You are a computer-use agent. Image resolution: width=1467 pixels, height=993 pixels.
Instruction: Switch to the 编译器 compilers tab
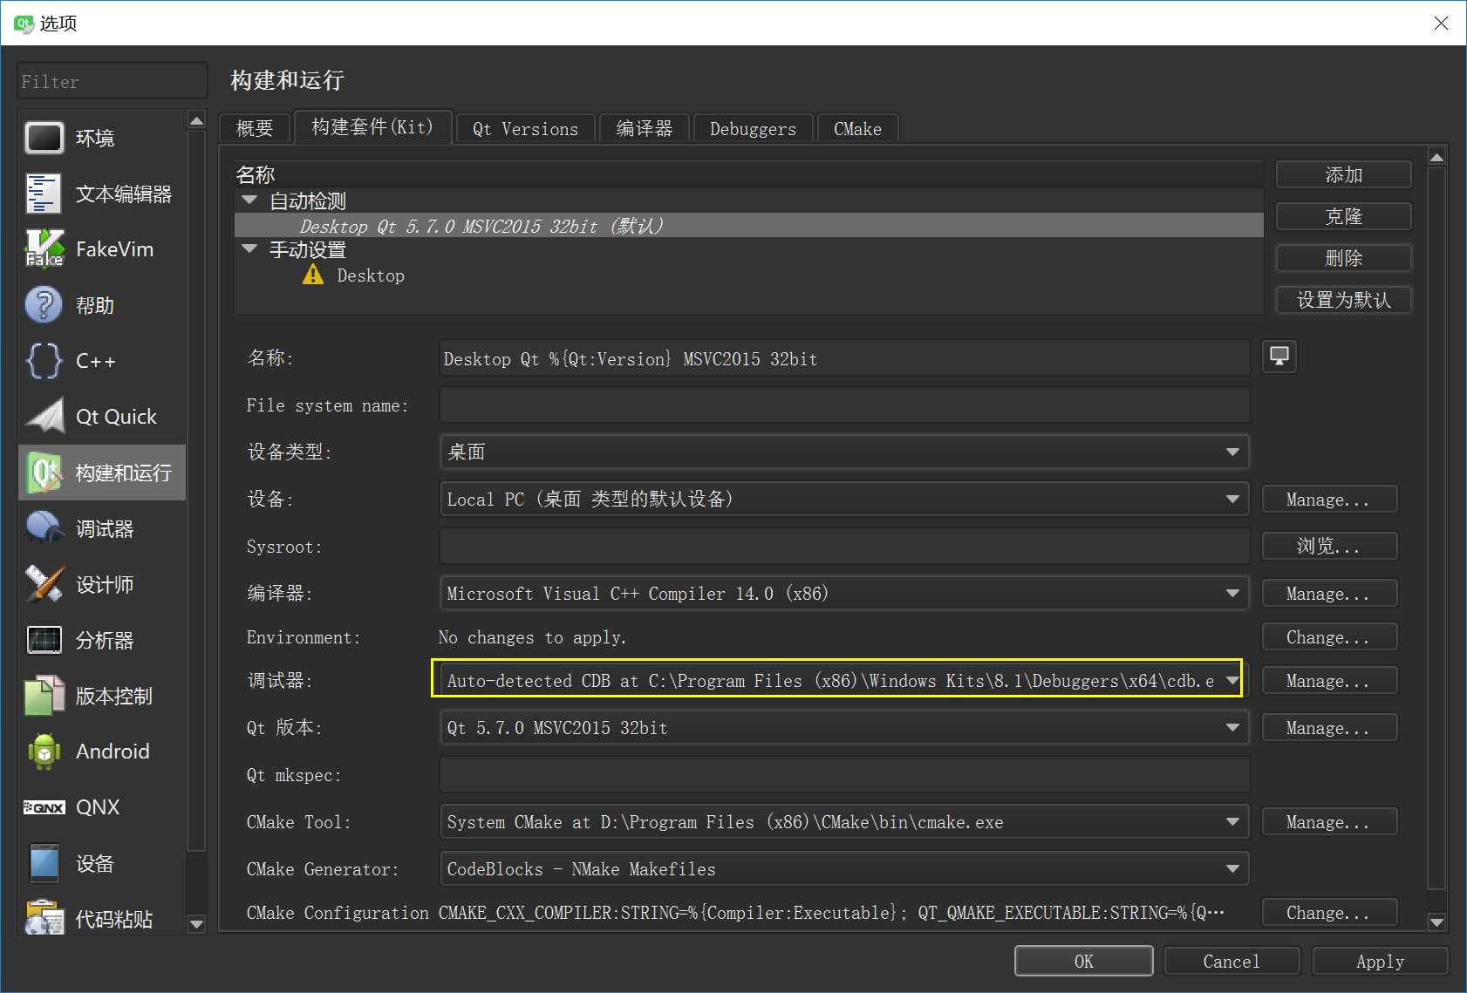tap(645, 128)
